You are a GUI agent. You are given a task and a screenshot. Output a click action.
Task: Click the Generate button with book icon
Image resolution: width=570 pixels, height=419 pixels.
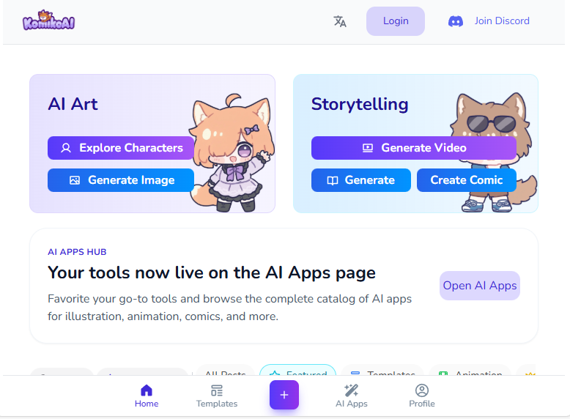point(361,180)
